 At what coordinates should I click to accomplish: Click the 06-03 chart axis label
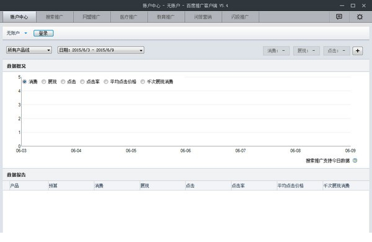(21, 151)
